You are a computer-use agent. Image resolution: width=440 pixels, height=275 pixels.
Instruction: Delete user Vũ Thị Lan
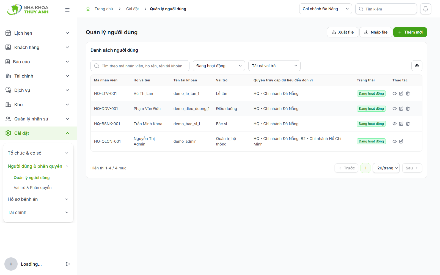[408, 94]
